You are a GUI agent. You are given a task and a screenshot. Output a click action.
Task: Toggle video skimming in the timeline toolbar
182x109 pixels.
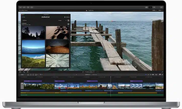(146, 75)
